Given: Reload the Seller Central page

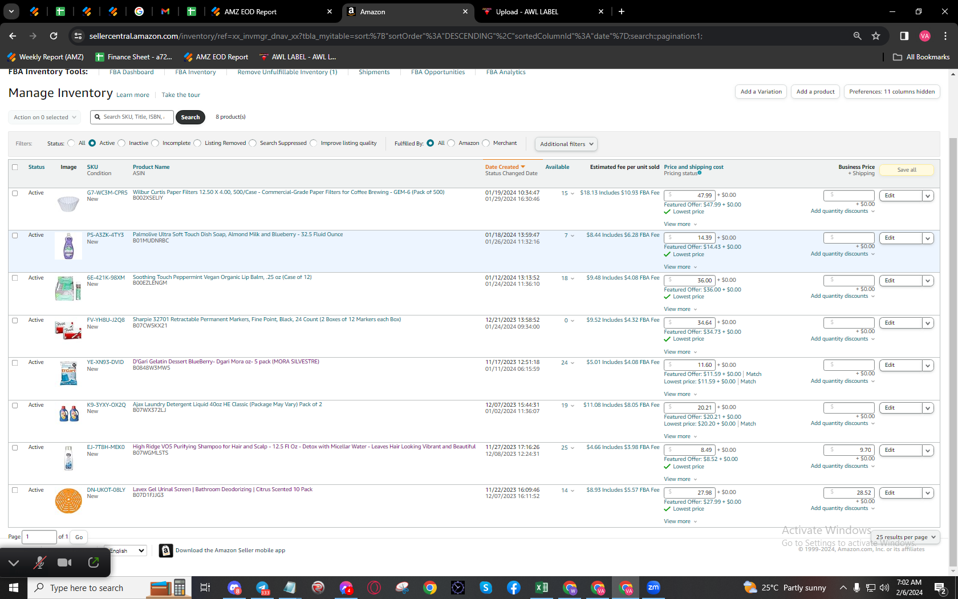Looking at the screenshot, I should (54, 36).
